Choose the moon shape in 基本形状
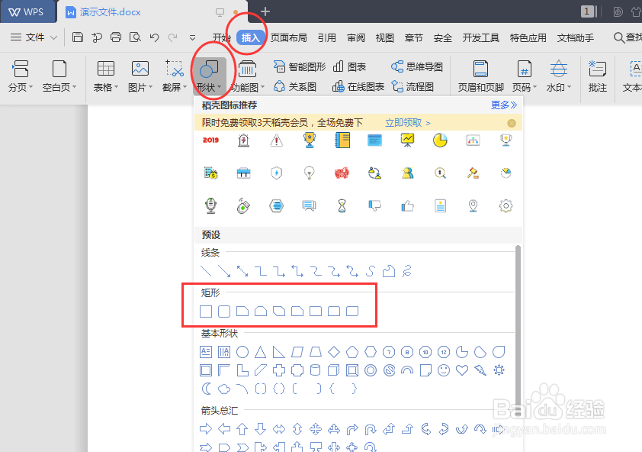The width and height of the screenshot is (642, 452). click(207, 389)
